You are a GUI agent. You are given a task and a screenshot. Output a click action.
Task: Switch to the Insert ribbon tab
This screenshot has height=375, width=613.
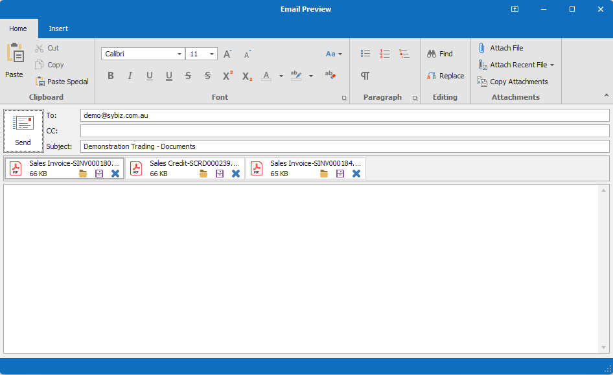coord(58,28)
